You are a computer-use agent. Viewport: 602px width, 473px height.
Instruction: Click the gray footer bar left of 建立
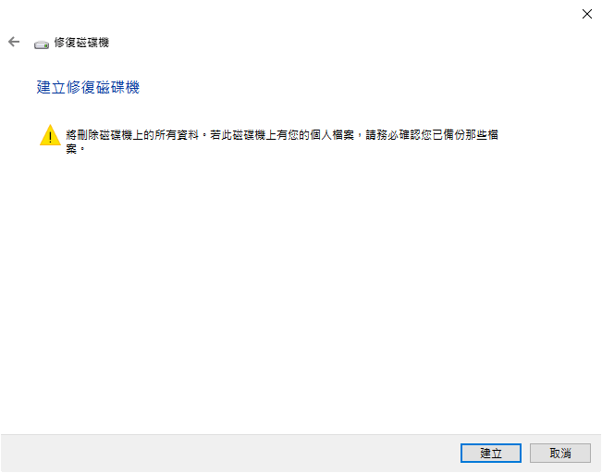pyautogui.click(x=230, y=453)
